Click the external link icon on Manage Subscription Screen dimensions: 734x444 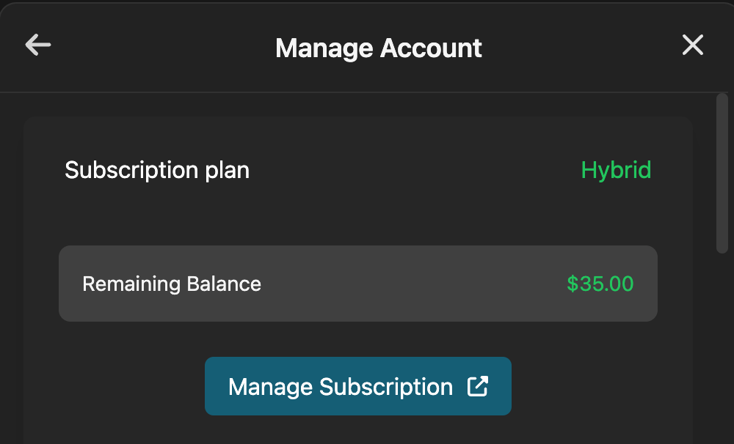tap(478, 386)
